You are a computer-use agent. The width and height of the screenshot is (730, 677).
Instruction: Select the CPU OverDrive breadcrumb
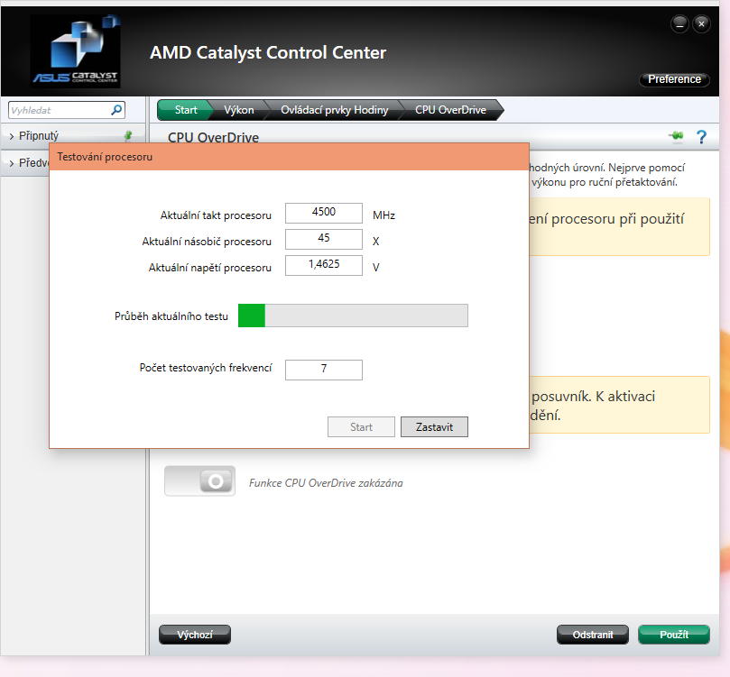pyautogui.click(x=450, y=110)
